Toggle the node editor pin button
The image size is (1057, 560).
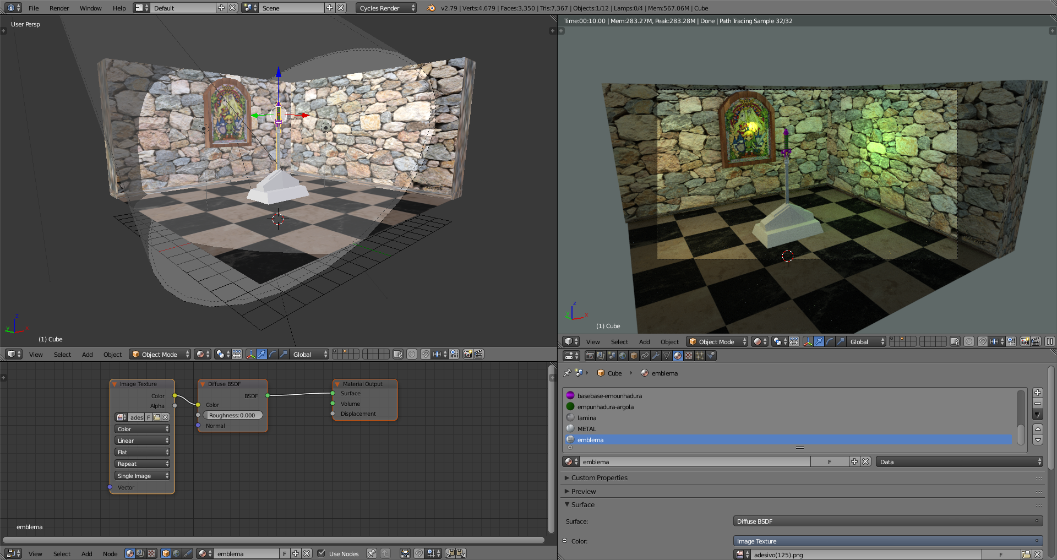[x=372, y=553]
